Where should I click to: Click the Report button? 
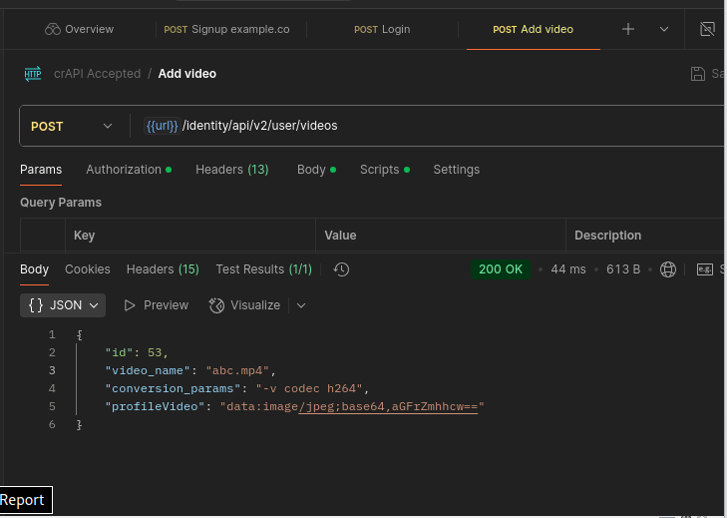[x=26, y=500]
